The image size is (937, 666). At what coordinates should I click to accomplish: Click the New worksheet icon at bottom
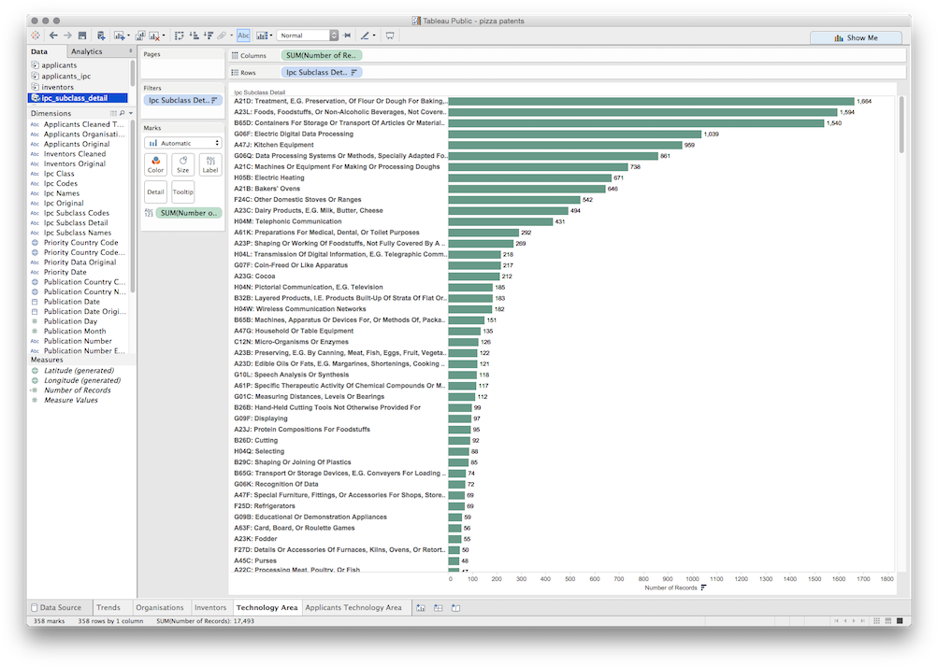[x=421, y=607]
